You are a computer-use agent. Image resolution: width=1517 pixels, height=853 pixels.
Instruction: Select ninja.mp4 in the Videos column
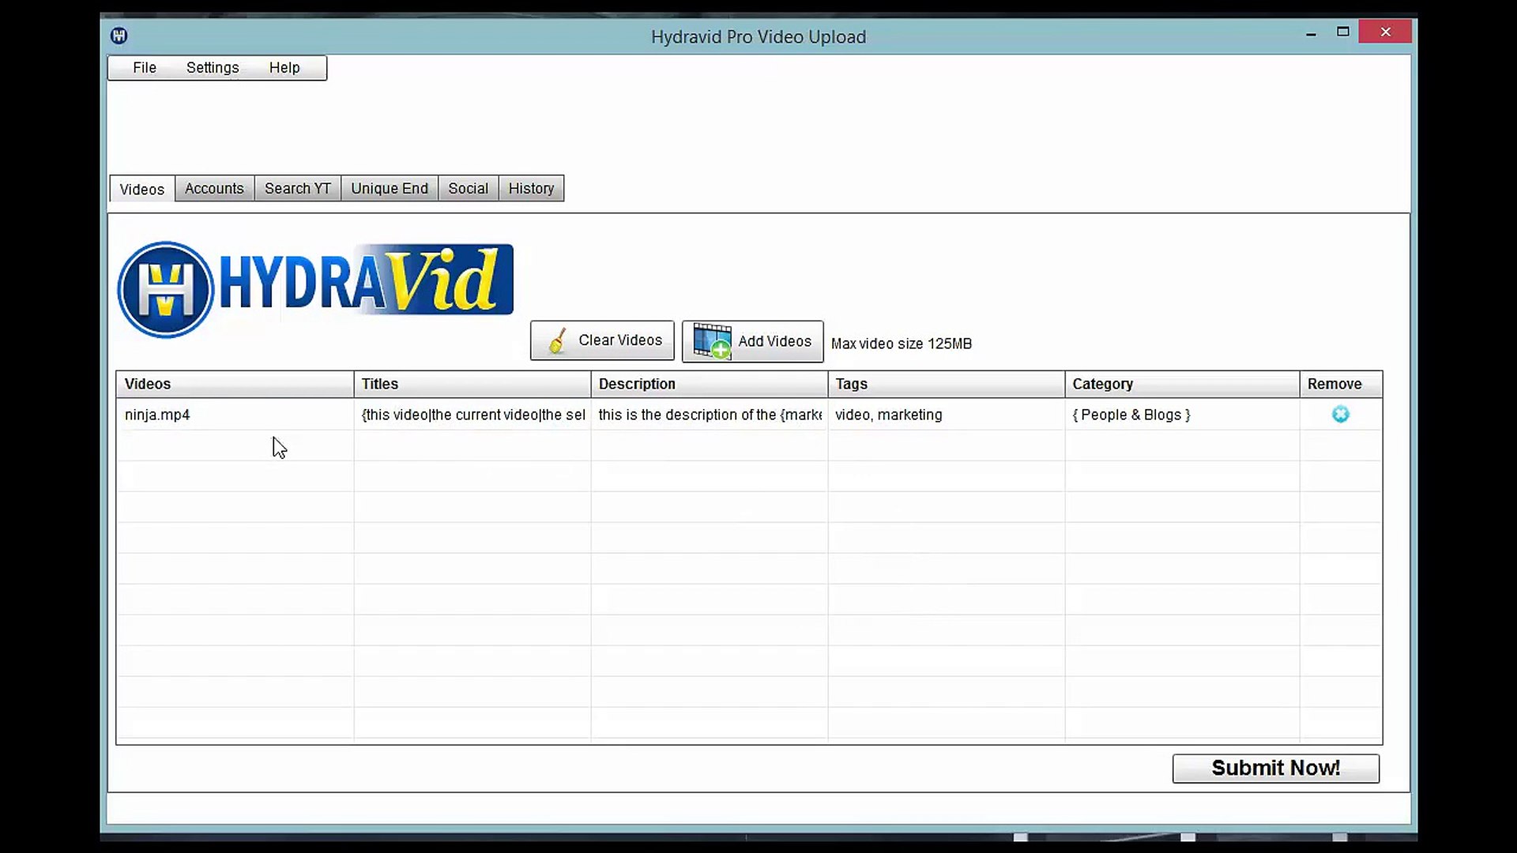(157, 415)
